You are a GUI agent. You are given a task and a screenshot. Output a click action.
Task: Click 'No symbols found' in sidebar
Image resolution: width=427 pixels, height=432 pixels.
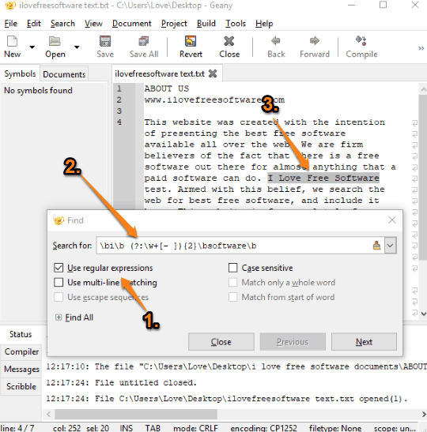pyautogui.click(x=38, y=90)
